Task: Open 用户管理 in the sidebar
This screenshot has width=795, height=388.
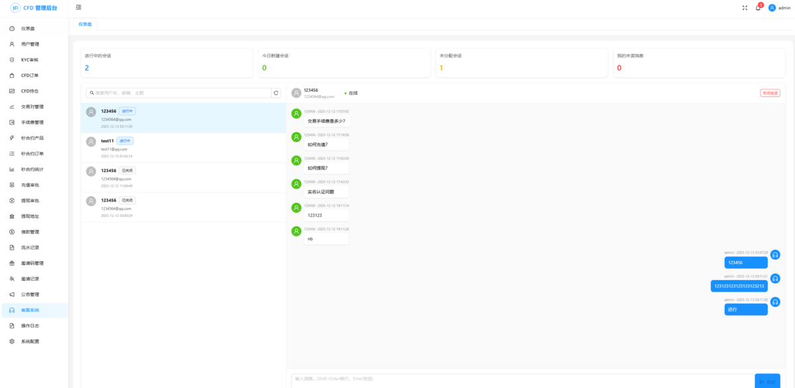Action: point(30,44)
